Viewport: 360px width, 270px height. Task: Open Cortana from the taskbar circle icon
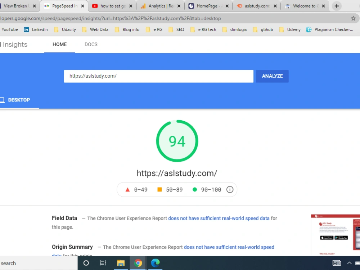click(x=86, y=263)
